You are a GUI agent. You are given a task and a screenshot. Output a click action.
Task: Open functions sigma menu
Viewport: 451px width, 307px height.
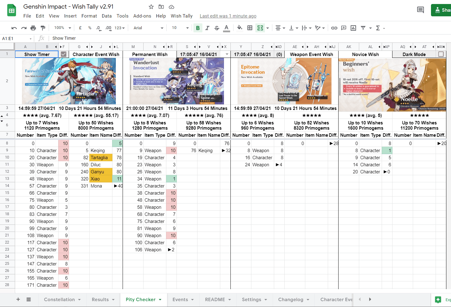point(378,28)
